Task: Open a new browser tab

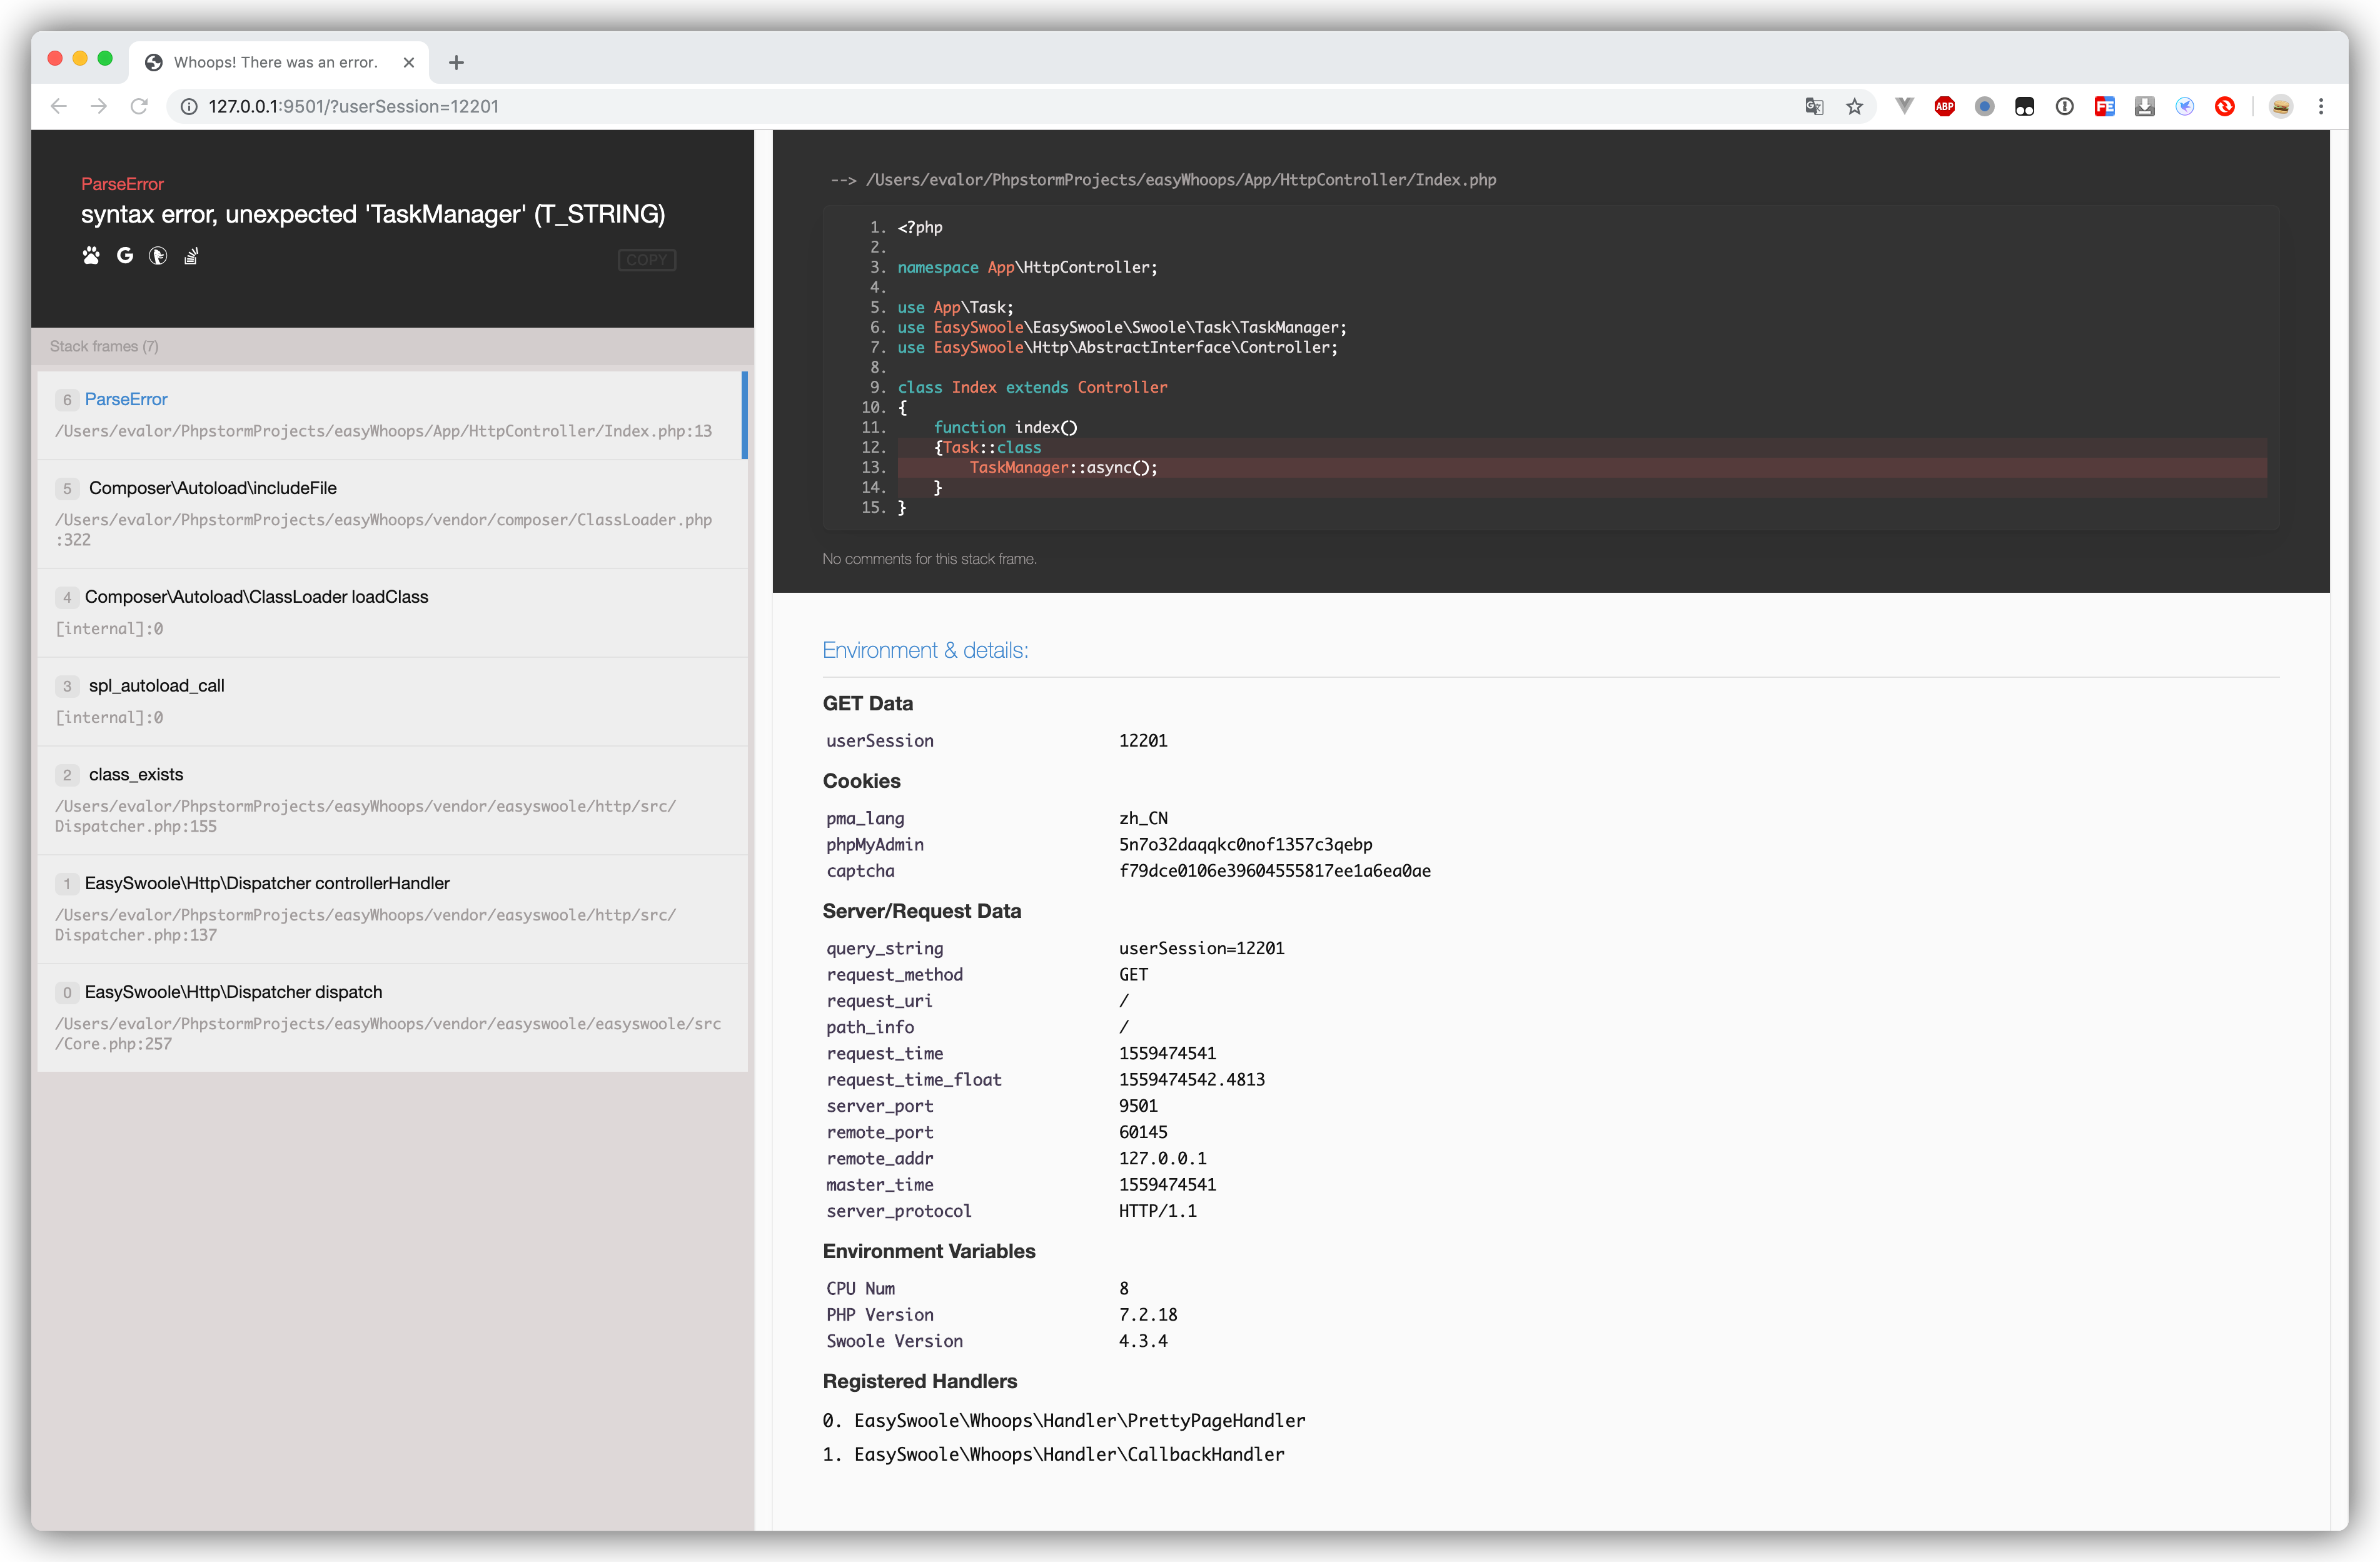Action: [x=456, y=63]
